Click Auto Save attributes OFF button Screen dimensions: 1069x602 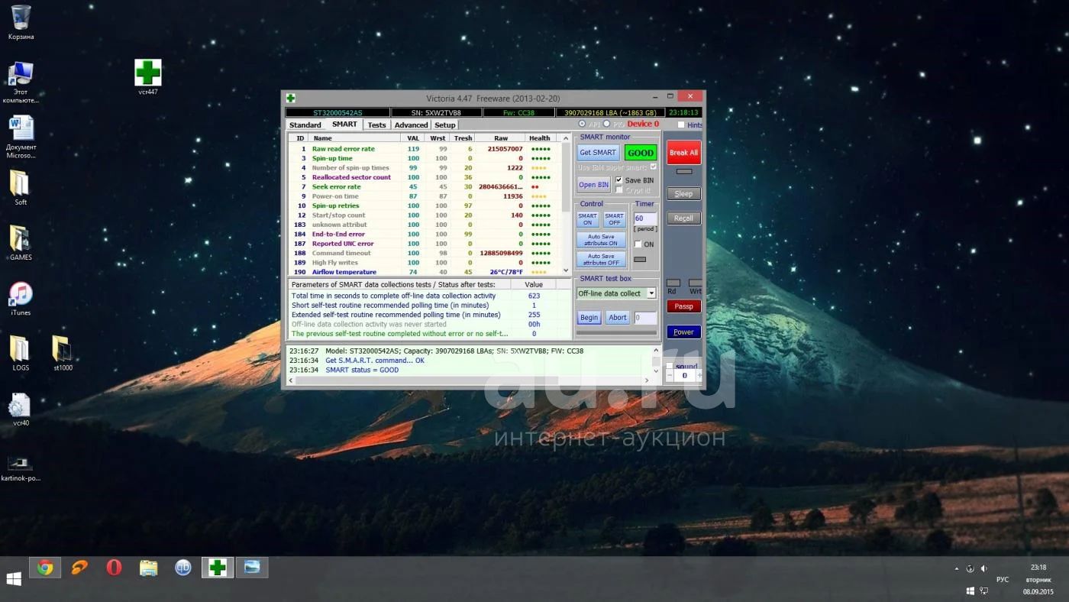coord(601,260)
